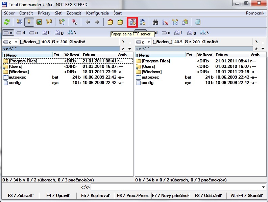Click the Pack files box icon
Image resolution: width=268 pixels, height=202 pixels.
110,22
